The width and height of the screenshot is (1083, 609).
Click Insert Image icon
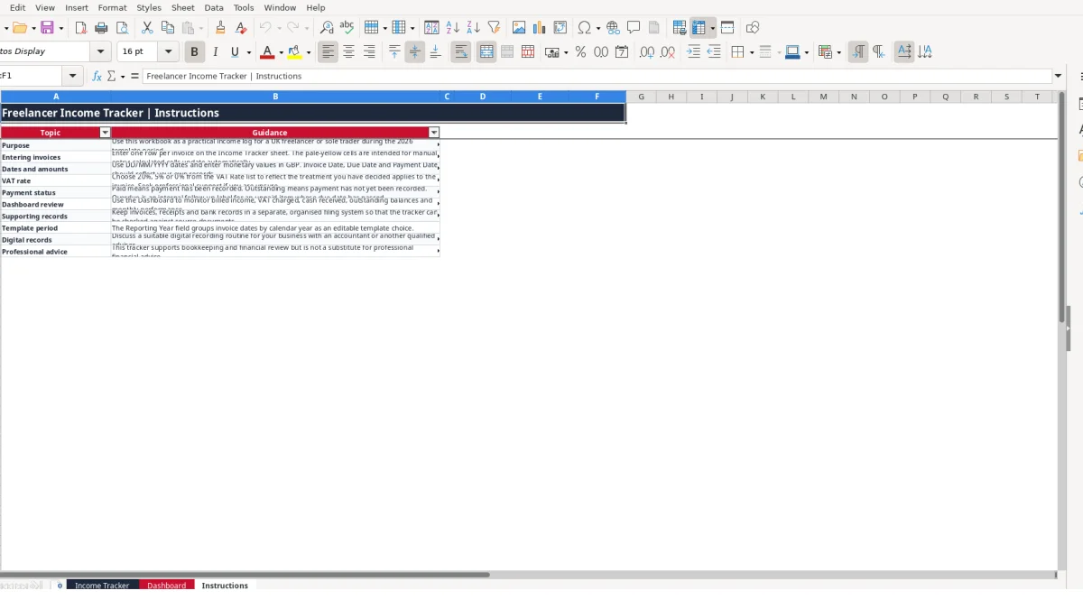[519, 28]
